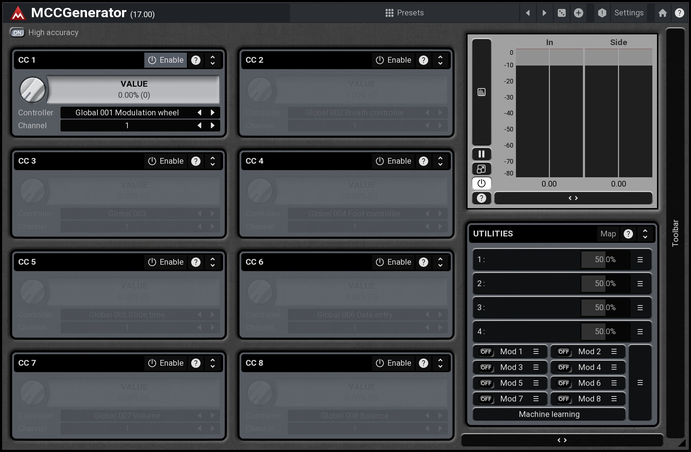This screenshot has width=691, height=452.
Task: Open the Presets menu
Action: pos(405,13)
